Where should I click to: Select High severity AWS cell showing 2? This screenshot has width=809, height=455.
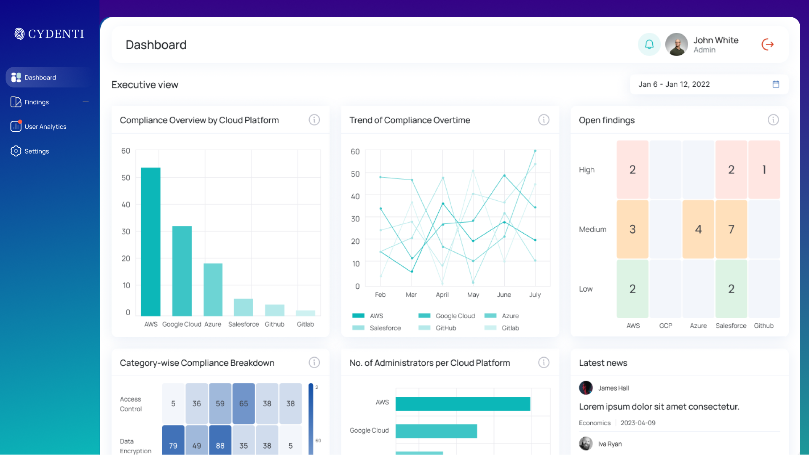[632, 170]
